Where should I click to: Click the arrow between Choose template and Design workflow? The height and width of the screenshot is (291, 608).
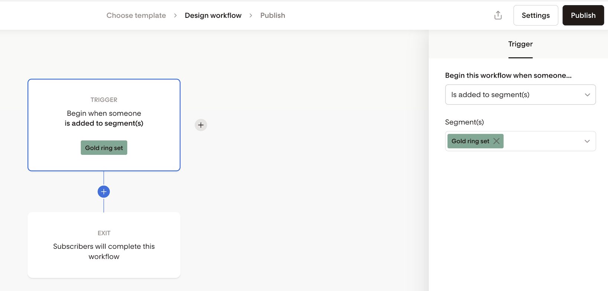[175, 15]
